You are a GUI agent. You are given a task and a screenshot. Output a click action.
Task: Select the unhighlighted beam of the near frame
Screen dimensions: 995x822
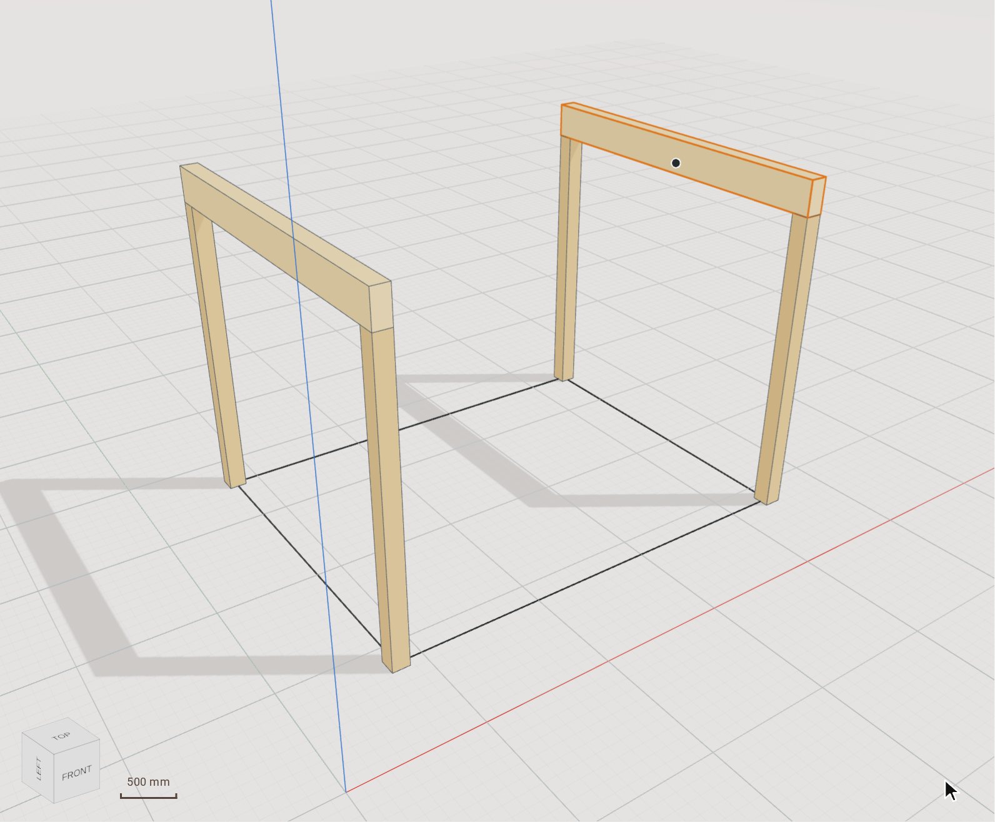coord(286,247)
